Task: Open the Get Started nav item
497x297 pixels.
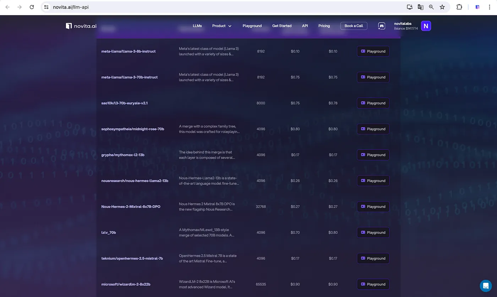Action: coord(282,26)
